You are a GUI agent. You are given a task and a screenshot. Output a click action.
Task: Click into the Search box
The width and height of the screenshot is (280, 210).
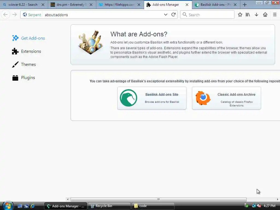tap(207, 15)
